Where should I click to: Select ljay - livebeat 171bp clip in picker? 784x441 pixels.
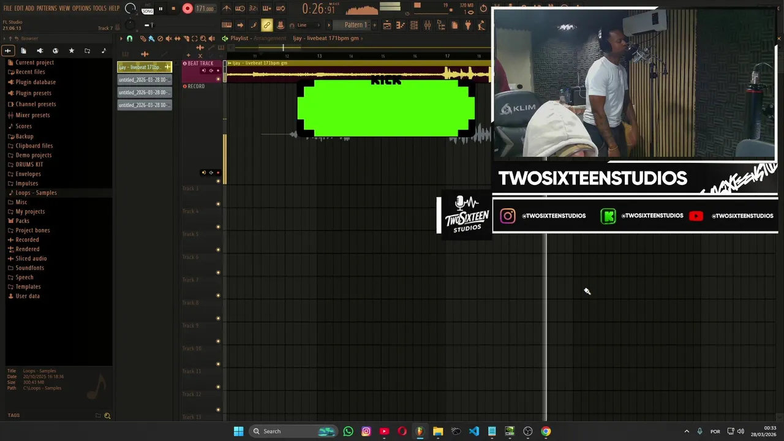[145, 67]
